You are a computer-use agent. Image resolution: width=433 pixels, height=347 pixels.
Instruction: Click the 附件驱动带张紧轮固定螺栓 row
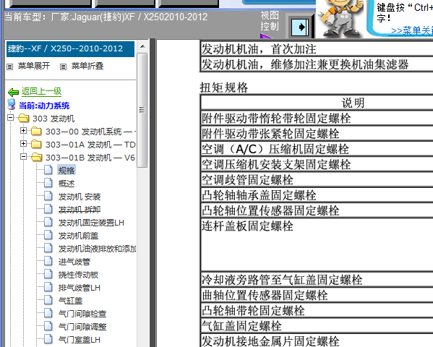pos(317,134)
